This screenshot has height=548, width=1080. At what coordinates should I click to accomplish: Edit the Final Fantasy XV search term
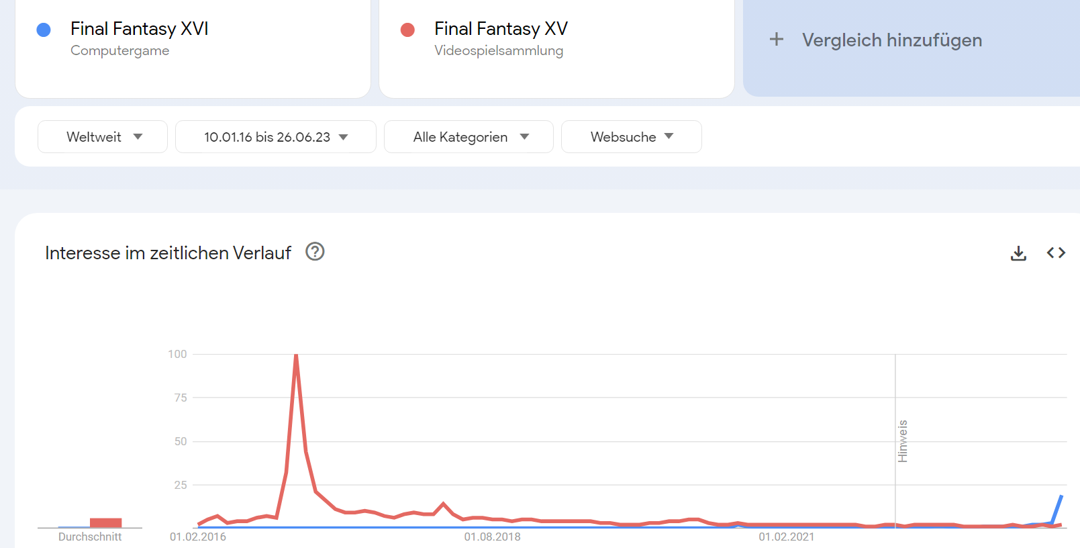(x=501, y=29)
